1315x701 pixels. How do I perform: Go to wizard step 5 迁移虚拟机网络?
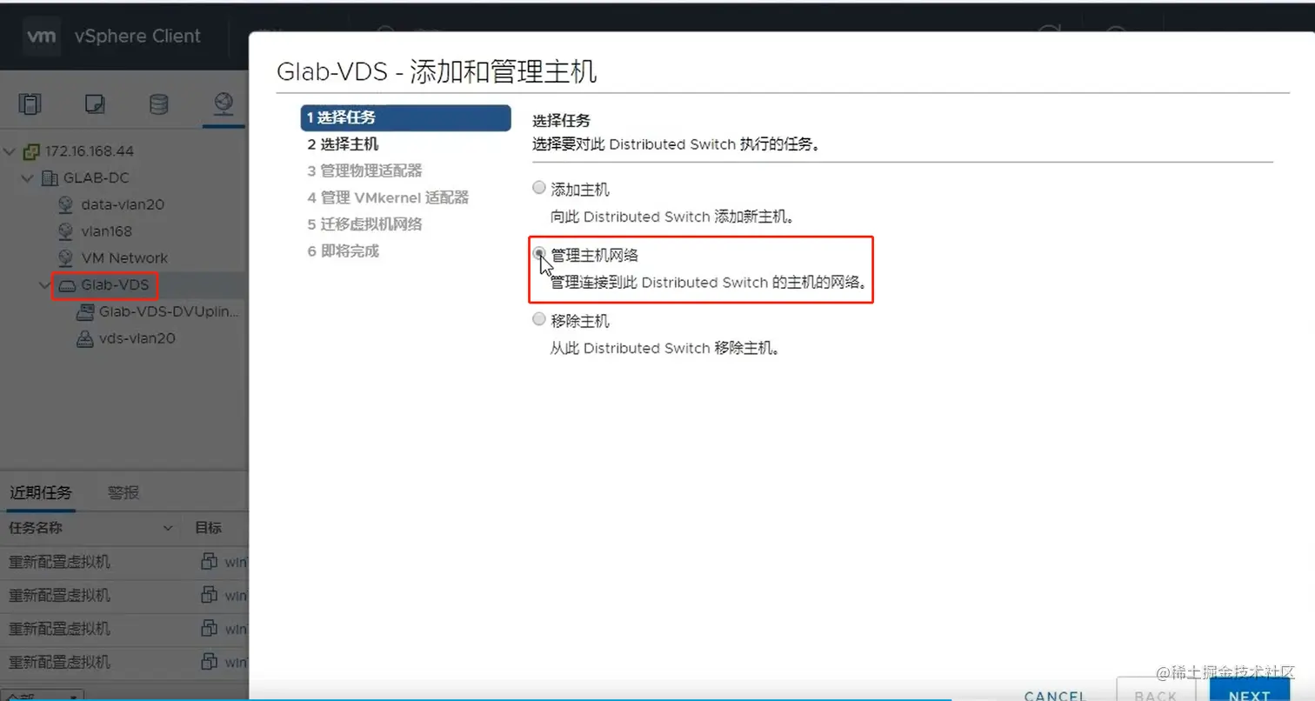[x=364, y=224]
